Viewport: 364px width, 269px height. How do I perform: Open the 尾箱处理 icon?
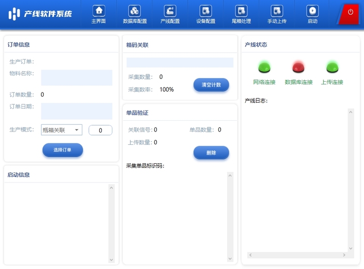coord(241,11)
